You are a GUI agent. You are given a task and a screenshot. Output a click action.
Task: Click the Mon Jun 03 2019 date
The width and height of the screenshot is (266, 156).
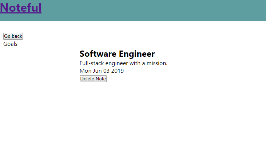pyautogui.click(x=102, y=71)
